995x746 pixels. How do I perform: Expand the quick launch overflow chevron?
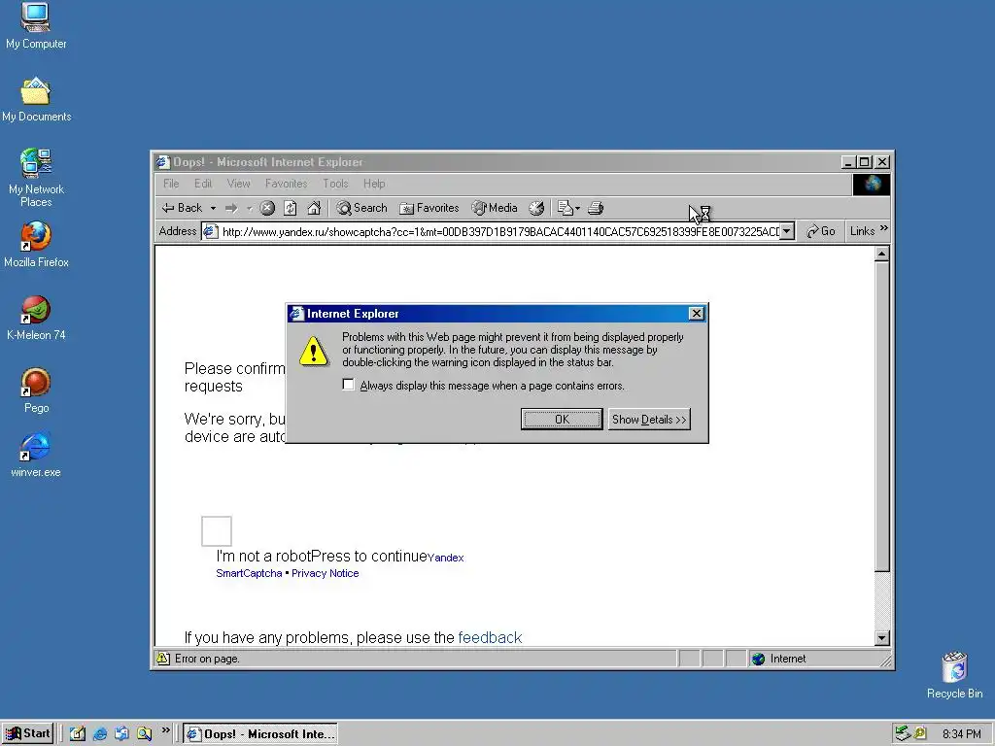click(165, 730)
